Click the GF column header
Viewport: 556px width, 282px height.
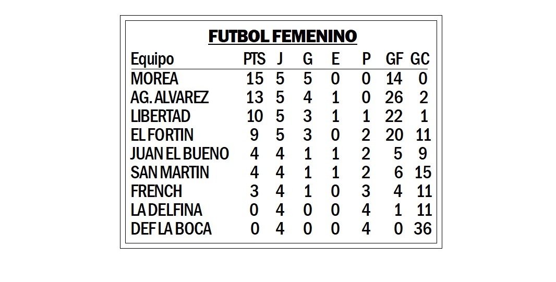coord(394,59)
